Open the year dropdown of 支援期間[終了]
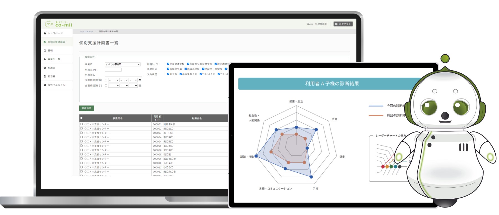Image resolution: width=499 pixels, height=215 pixels. 114,86
